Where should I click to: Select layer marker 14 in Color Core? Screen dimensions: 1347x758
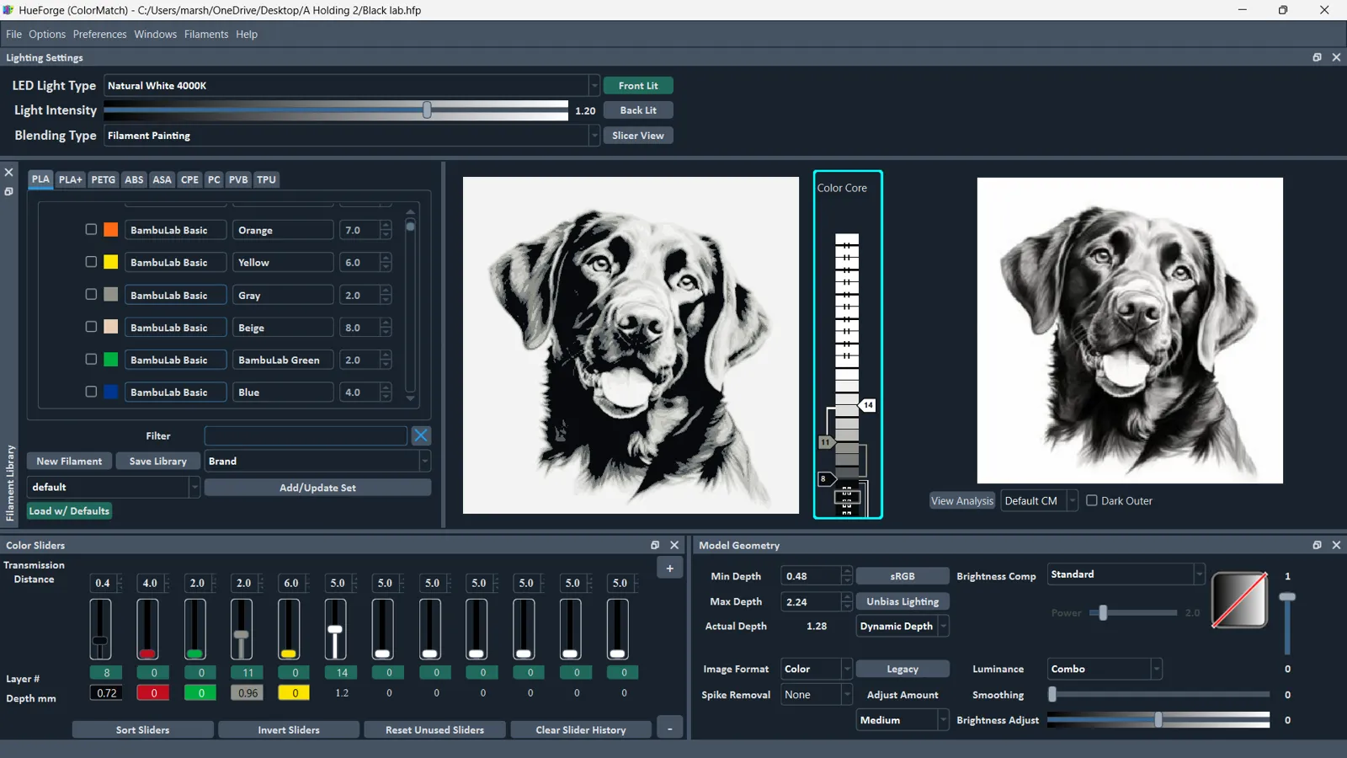(867, 405)
